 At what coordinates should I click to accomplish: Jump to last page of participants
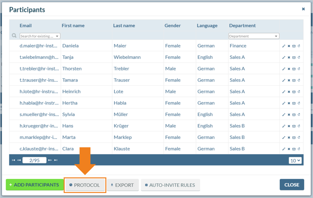(x=56, y=160)
